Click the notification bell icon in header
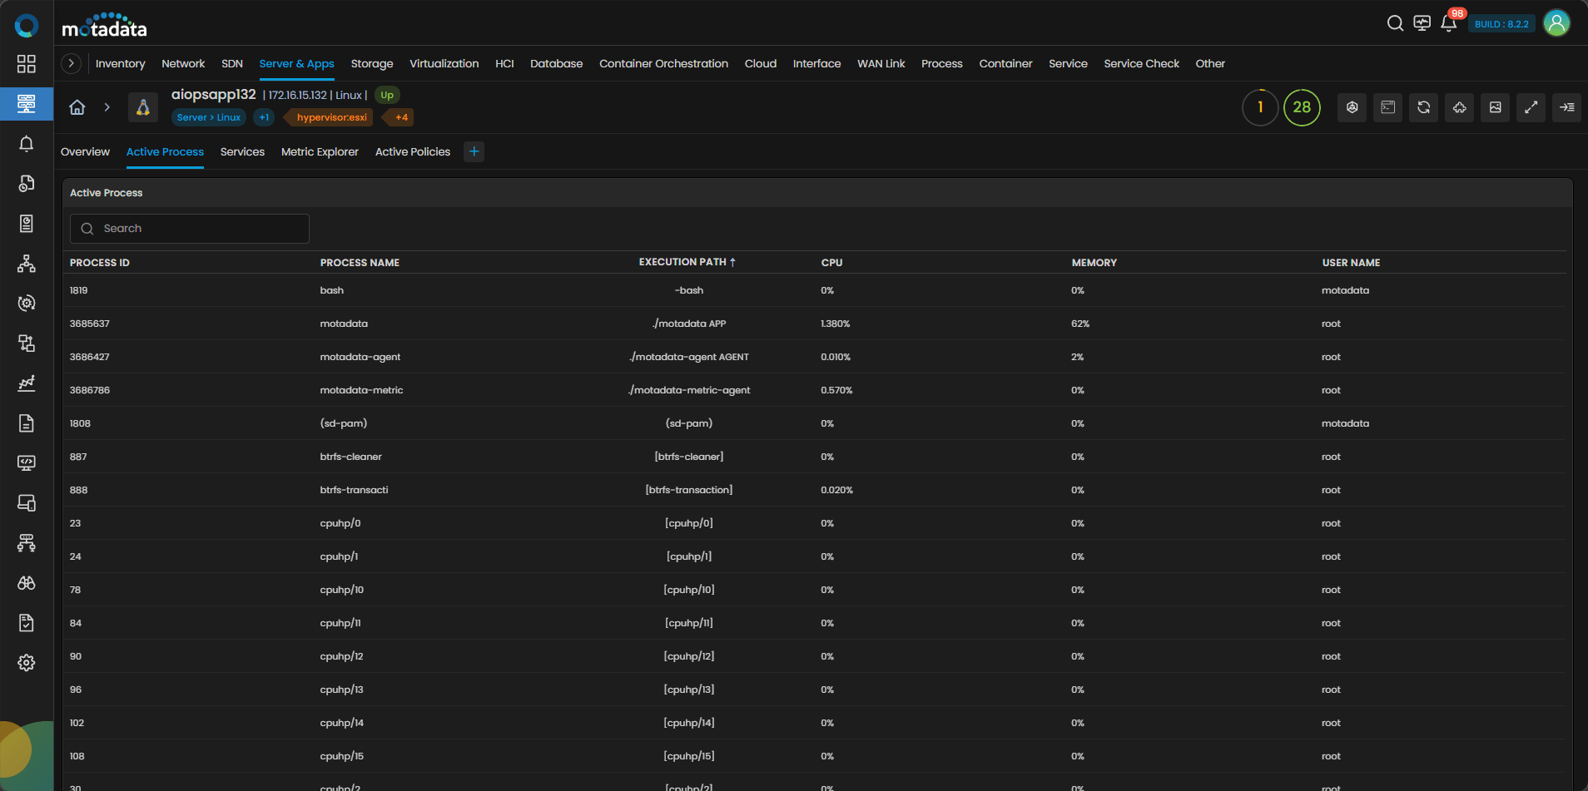The image size is (1588, 791). pos(1448,23)
